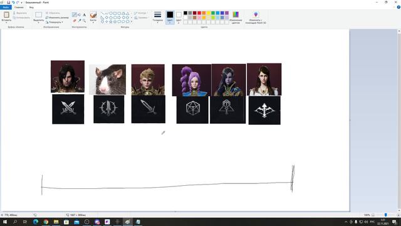Open the Rotate dropdown
The height and width of the screenshot is (226, 401).
tap(55, 22)
